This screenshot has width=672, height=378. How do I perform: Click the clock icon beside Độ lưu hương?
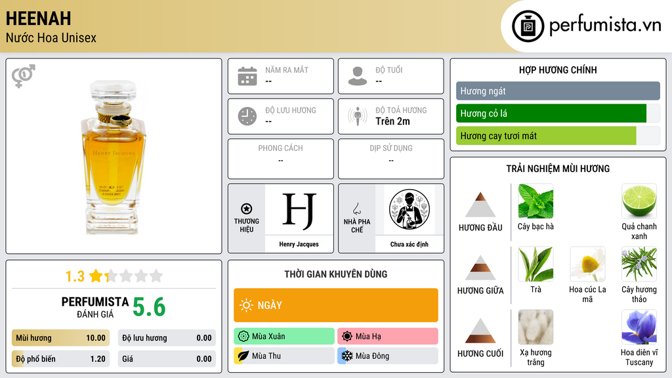pos(247,116)
